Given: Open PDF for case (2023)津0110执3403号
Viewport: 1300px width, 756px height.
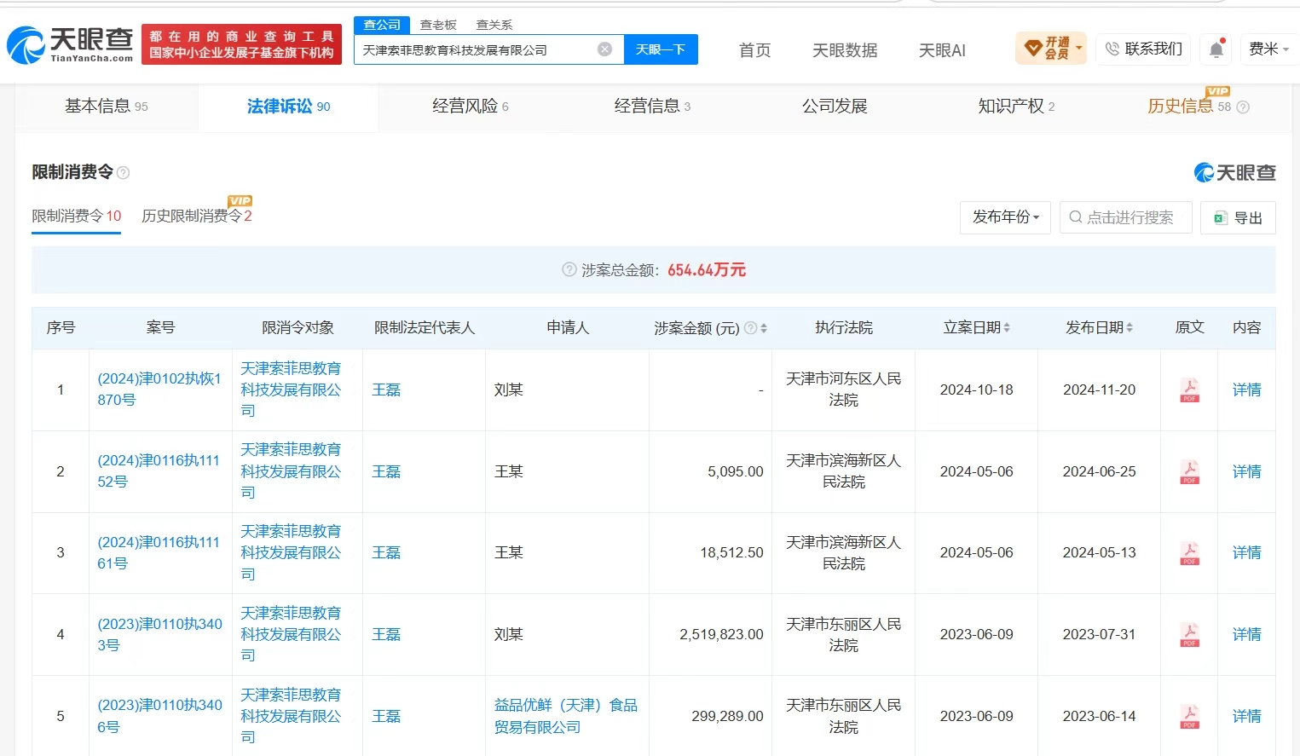Looking at the screenshot, I should (1189, 635).
